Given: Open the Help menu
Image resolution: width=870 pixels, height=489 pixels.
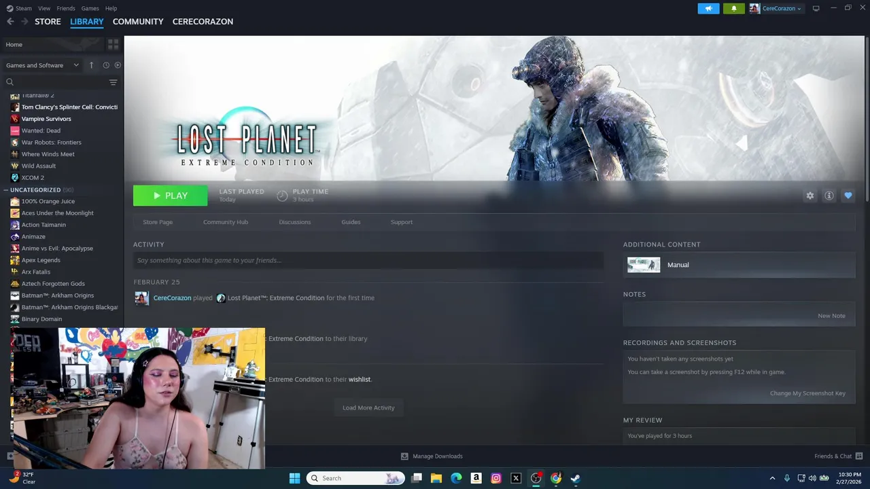Looking at the screenshot, I should point(111,8).
